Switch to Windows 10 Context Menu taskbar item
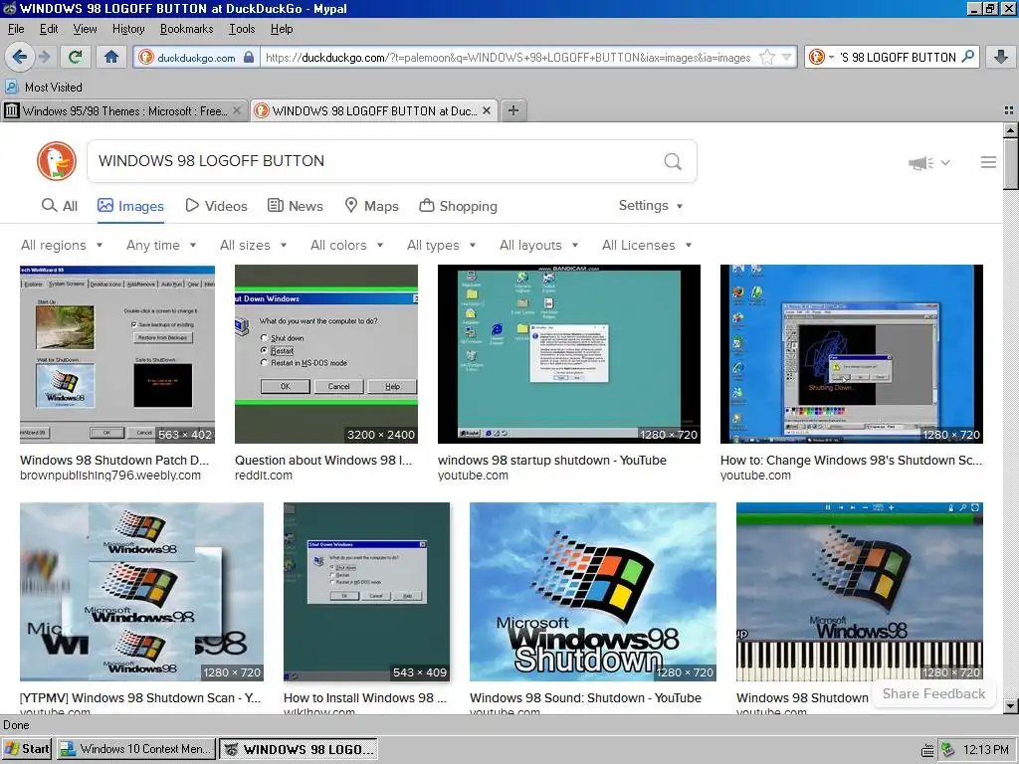This screenshot has height=764, width=1019. tap(135, 749)
